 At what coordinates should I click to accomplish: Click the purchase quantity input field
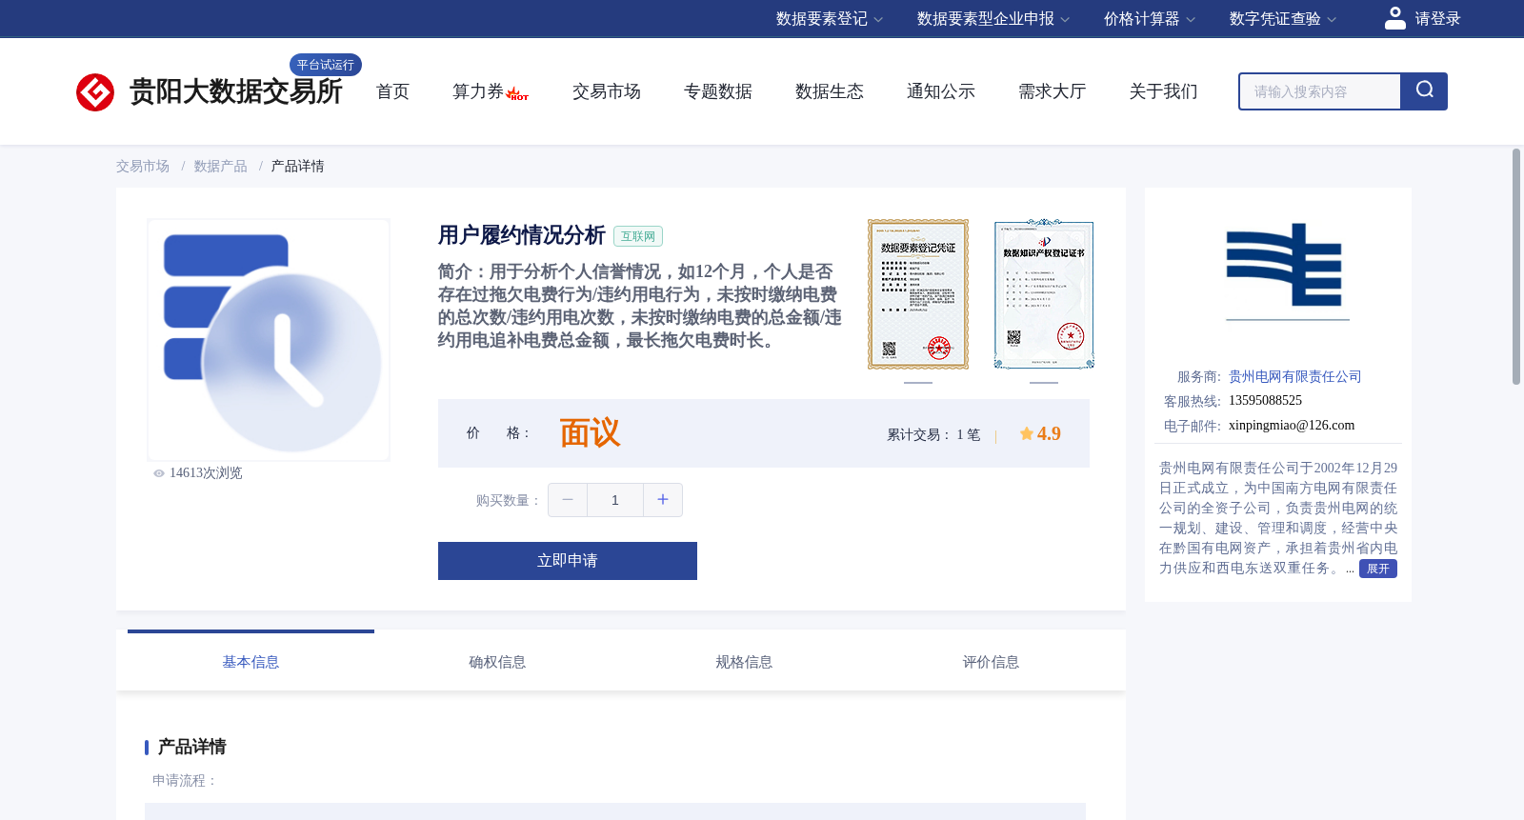(x=615, y=500)
